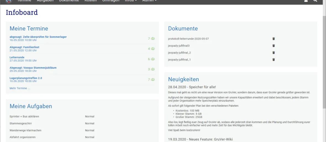Click participants icon for Leiterrunde on 27.05.2020

(153, 59)
